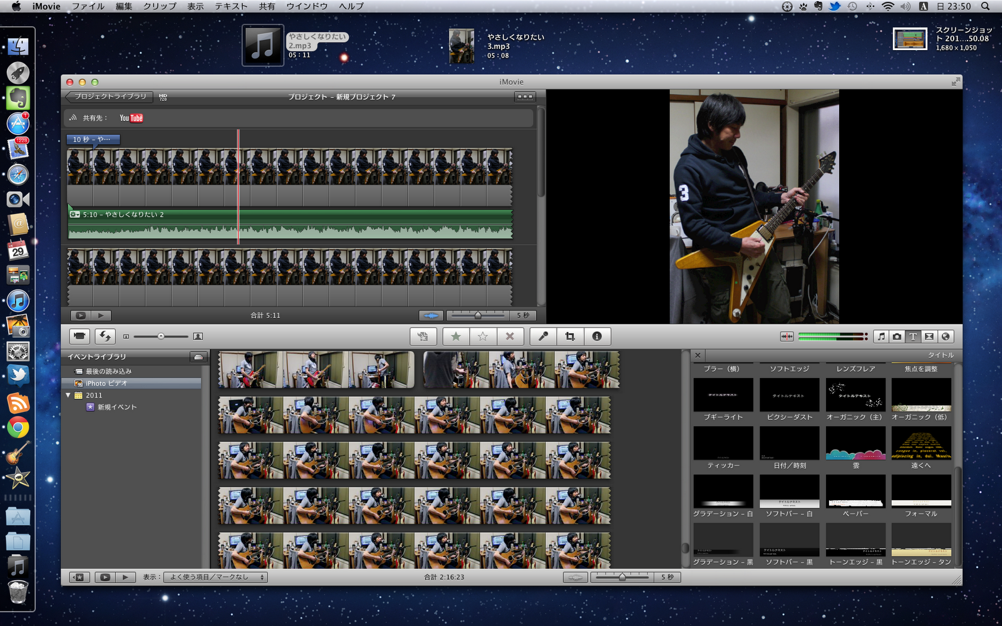Play selected events full screen
Image resolution: width=1002 pixels, height=626 pixels.
point(105,577)
